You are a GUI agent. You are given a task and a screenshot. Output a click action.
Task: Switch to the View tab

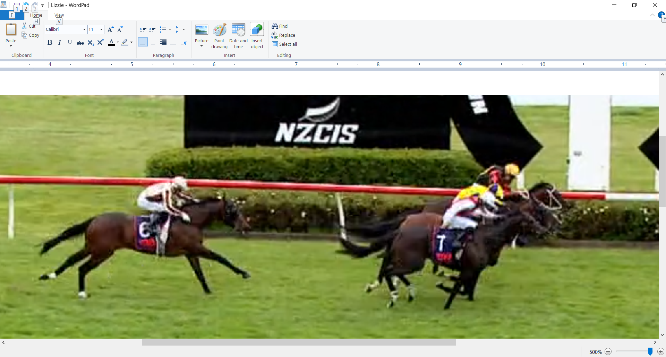(x=59, y=15)
